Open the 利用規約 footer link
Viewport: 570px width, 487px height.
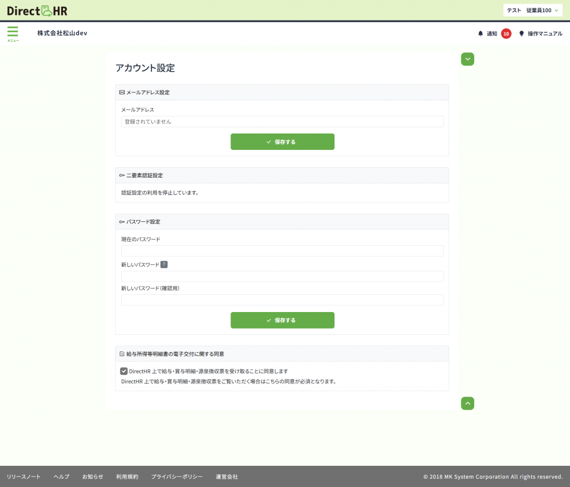tap(127, 477)
